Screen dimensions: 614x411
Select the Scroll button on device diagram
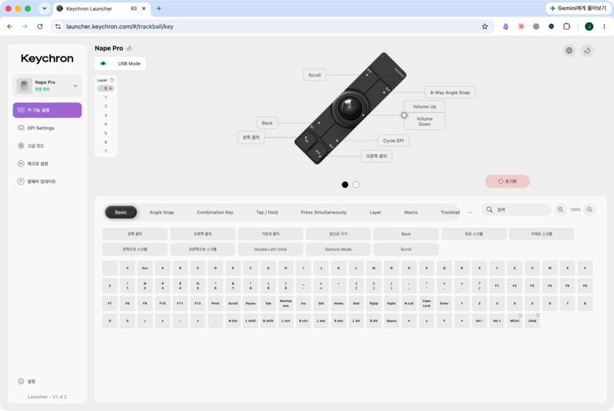click(x=314, y=75)
